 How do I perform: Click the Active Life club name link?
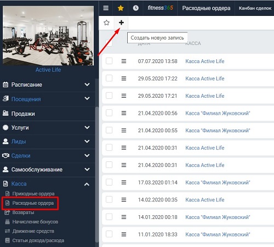pos(48,70)
